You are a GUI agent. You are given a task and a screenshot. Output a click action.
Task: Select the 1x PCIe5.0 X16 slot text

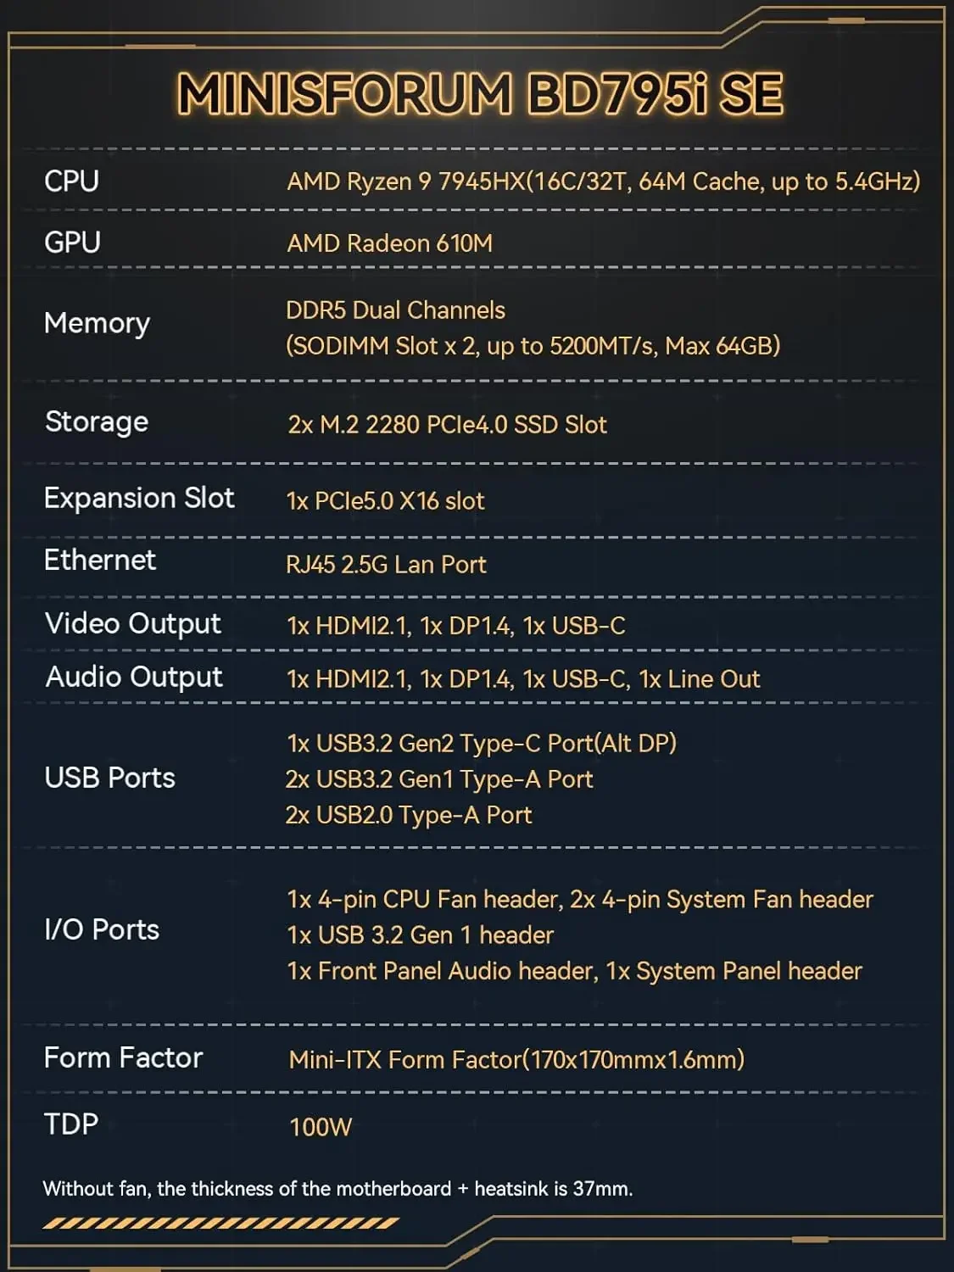pyautogui.click(x=385, y=501)
